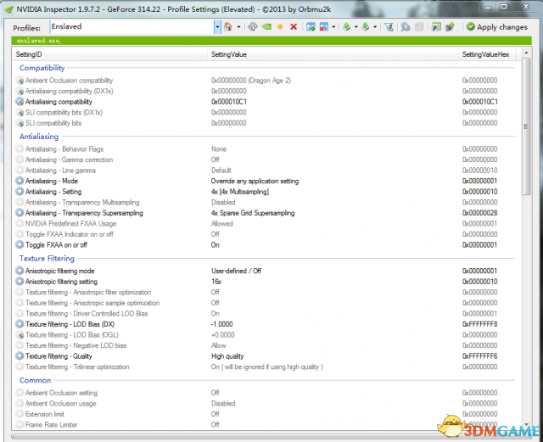This screenshot has width=543, height=442.
Task: Click gear icon beside Anisotropic filtering mode
Action: 20,271
